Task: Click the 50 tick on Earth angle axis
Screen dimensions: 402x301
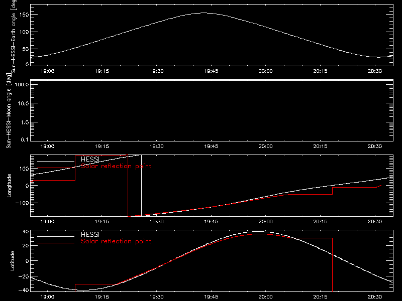Action: [x=26, y=49]
